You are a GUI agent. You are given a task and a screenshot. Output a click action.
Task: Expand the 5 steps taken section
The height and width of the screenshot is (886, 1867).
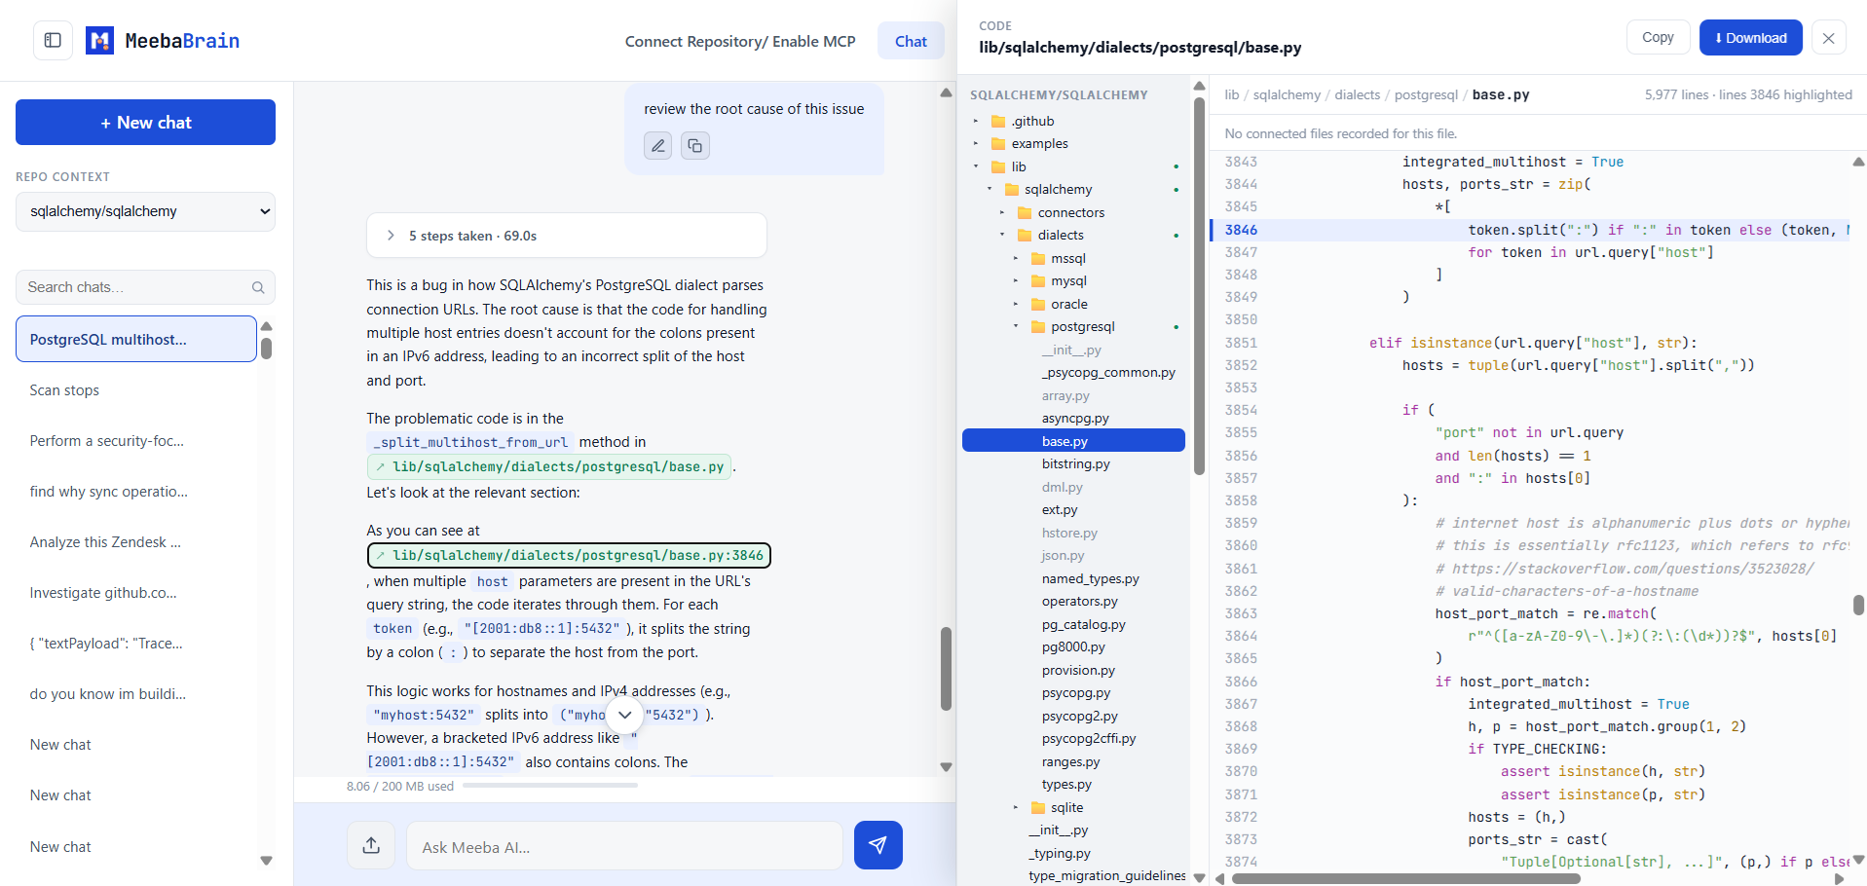(x=567, y=236)
